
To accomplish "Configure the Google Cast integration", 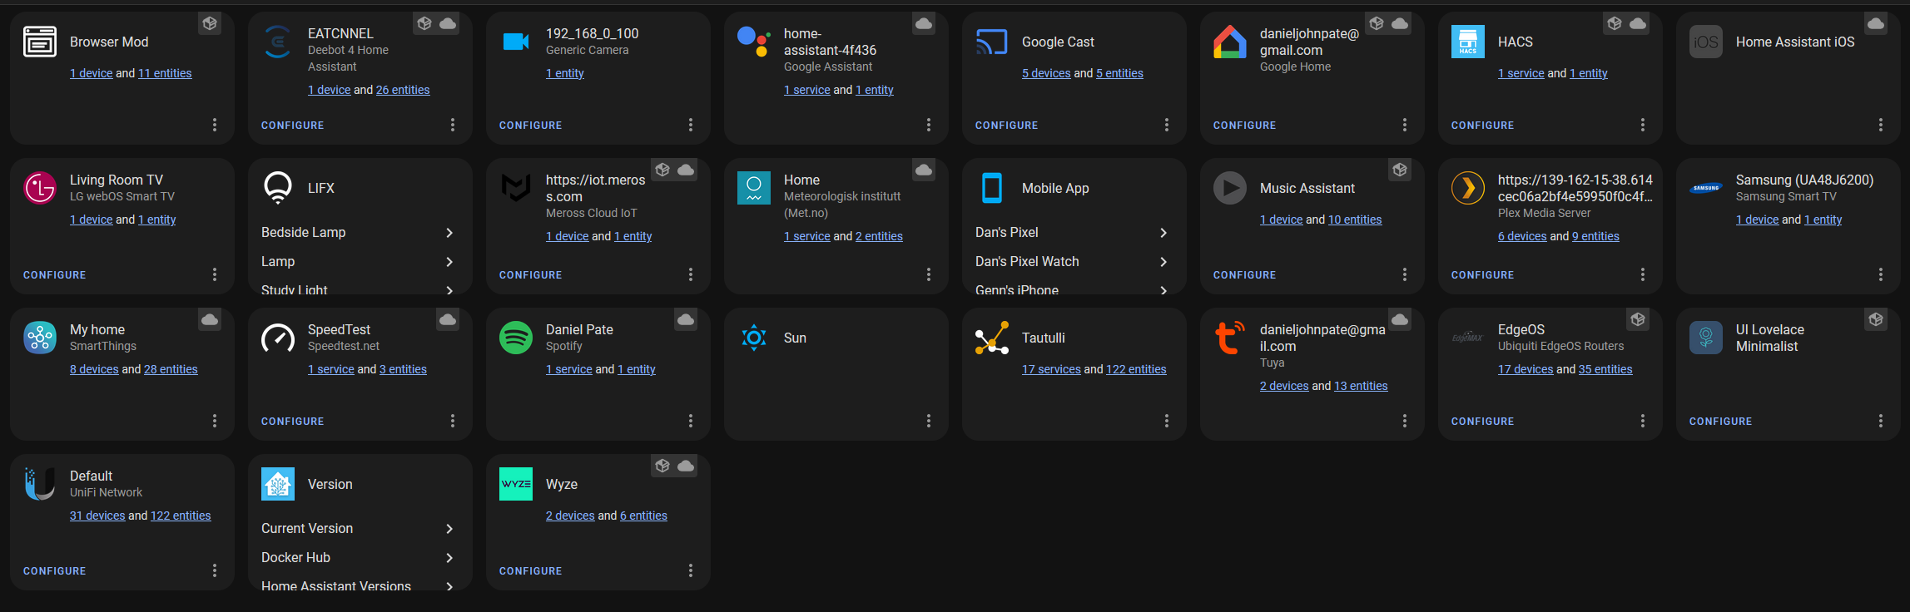I will pyautogui.click(x=1007, y=126).
